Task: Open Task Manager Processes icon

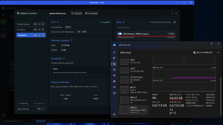Action: [114, 58]
